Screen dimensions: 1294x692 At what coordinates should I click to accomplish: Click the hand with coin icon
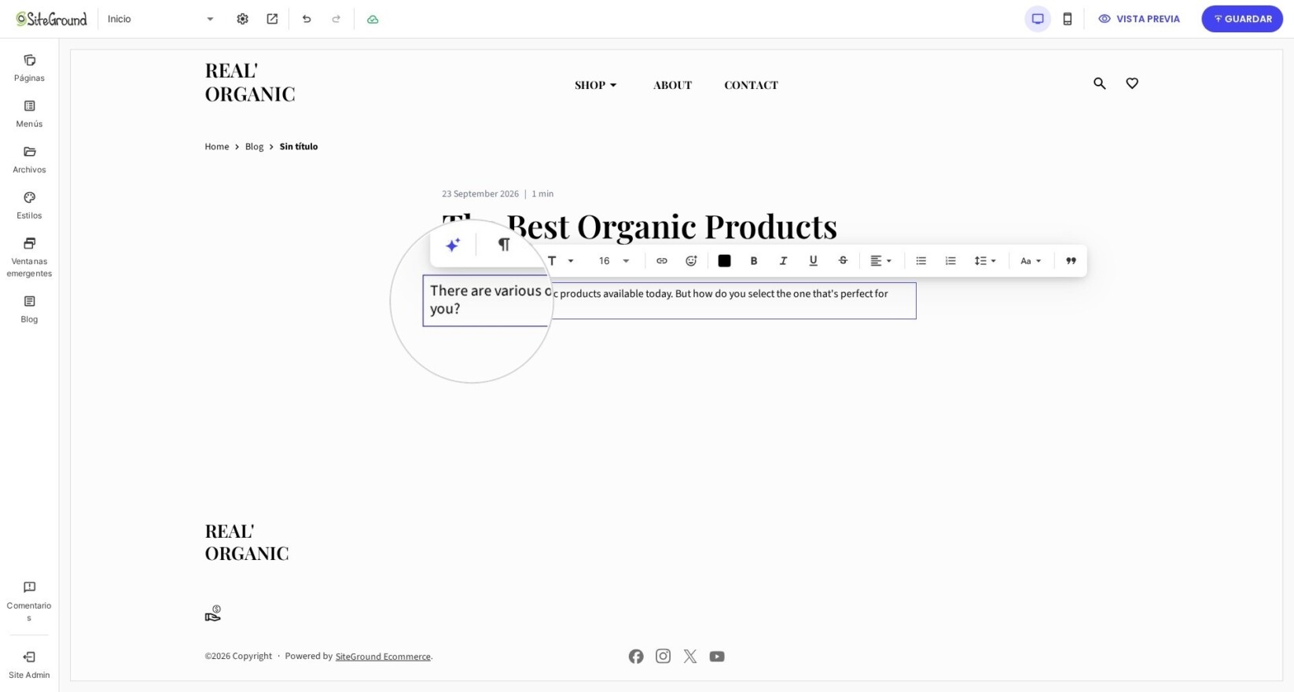213,613
